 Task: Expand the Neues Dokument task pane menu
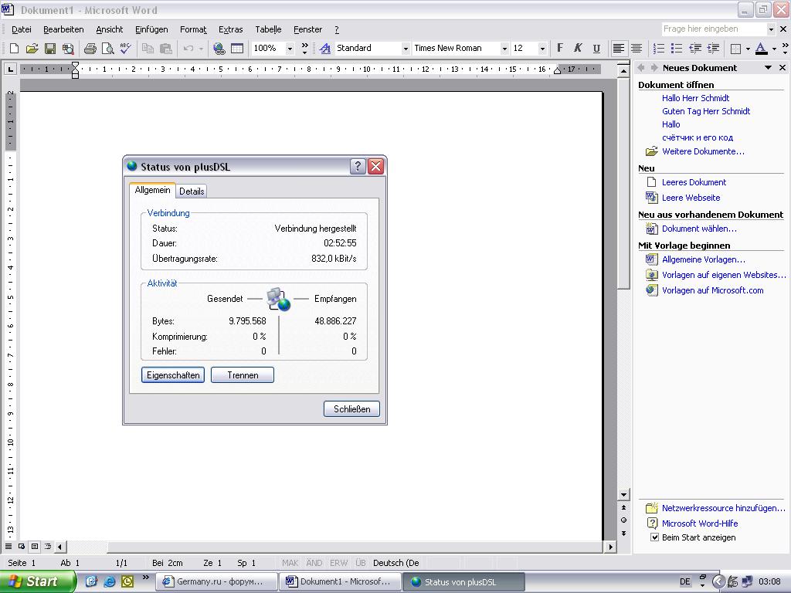pyautogui.click(x=768, y=68)
